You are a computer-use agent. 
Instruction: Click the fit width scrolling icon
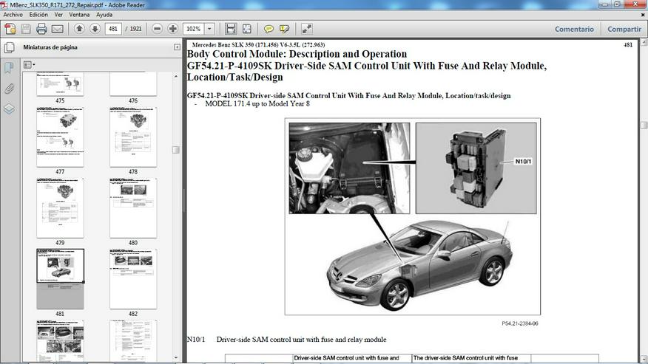tap(231, 29)
